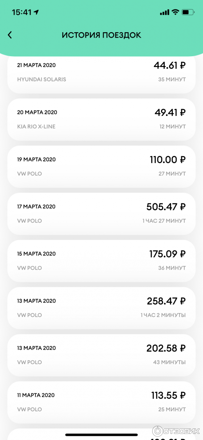View the 15 March 2020 trip details
203x440 pixels.
tap(101, 260)
